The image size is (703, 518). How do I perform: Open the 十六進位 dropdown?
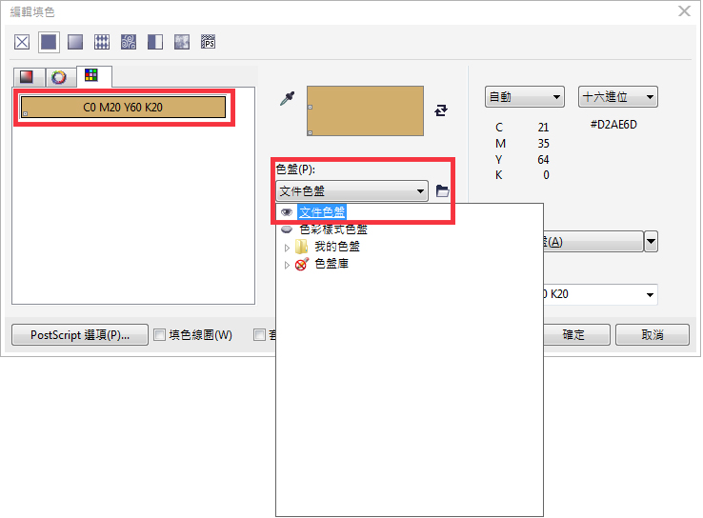[618, 97]
